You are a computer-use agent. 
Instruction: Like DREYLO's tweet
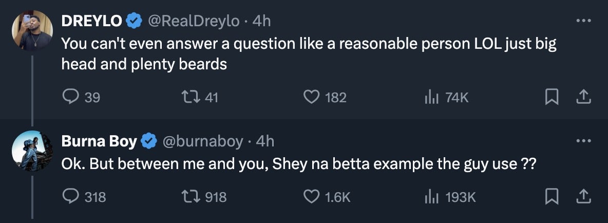pyautogui.click(x=312, y=97)
